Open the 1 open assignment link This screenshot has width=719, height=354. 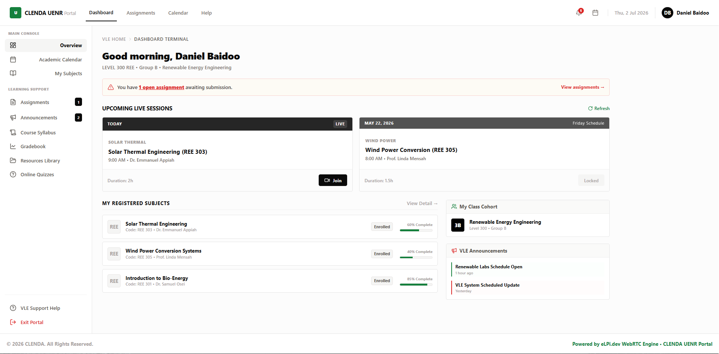[161, 87]
